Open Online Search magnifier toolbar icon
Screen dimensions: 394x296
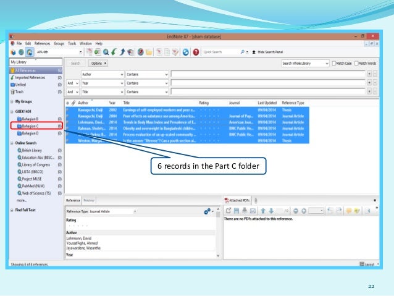(x=106, y=52)
